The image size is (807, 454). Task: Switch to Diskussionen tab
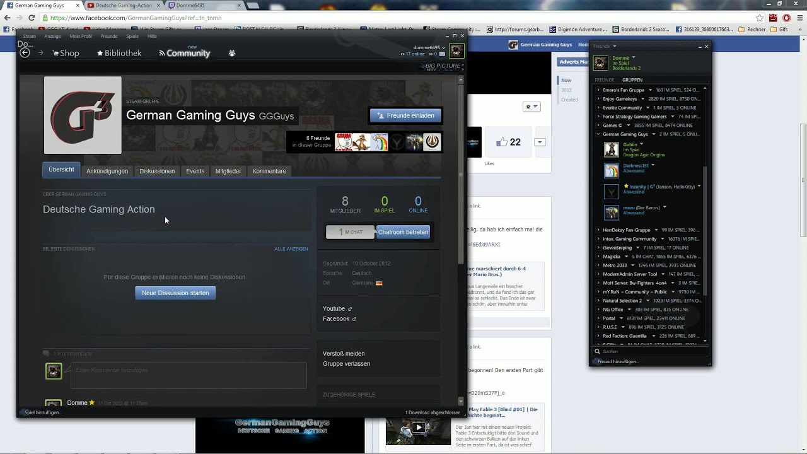tap(157, 171)
